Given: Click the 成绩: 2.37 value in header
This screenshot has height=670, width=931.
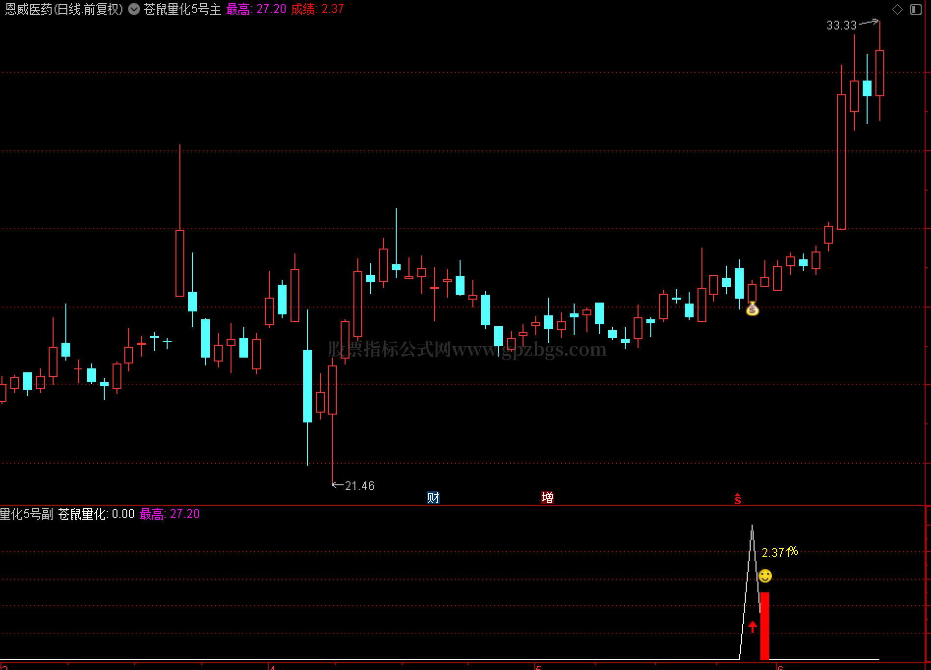Looking at the screenshot, I should tap(318, 9).
